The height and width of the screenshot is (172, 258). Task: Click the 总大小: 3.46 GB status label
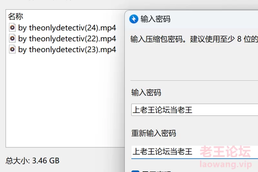[x=33, y=161]
